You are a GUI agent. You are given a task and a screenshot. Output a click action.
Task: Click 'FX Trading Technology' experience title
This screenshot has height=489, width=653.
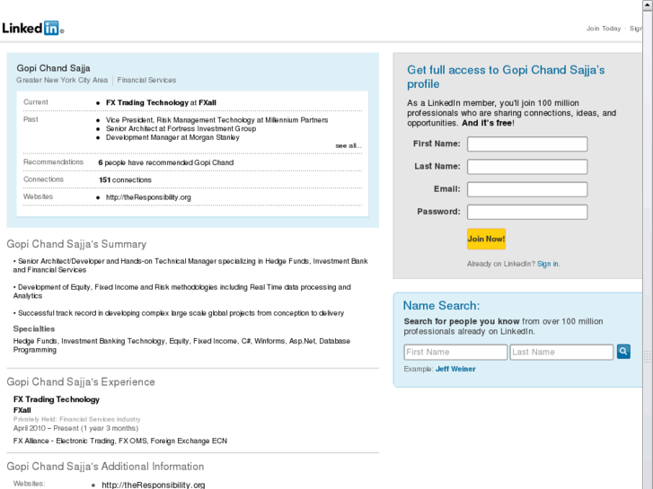[57, 399]
